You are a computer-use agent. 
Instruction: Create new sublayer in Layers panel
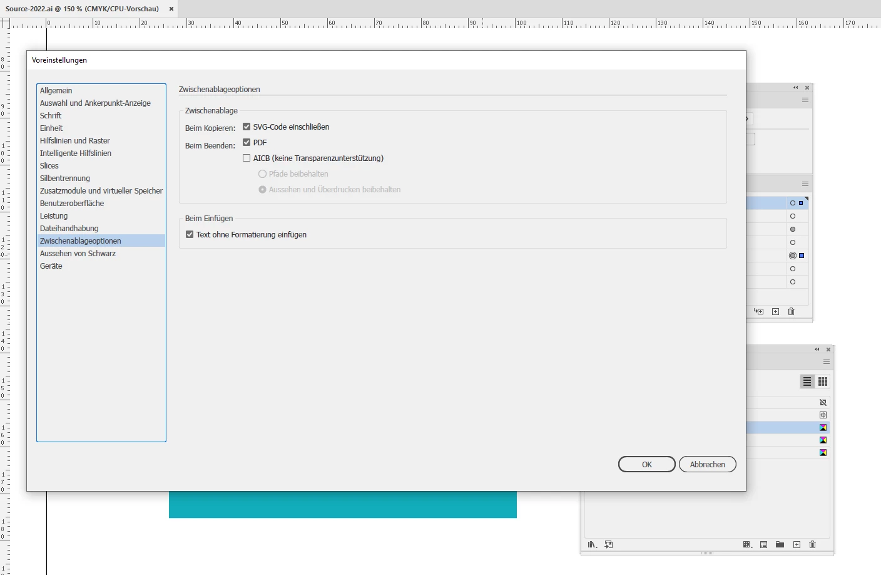pos(759,311)
